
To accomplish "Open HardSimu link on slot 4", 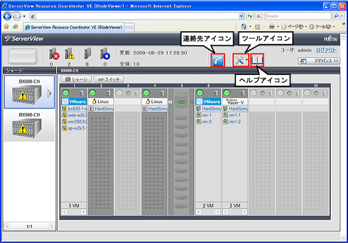I will click(158, 108).
